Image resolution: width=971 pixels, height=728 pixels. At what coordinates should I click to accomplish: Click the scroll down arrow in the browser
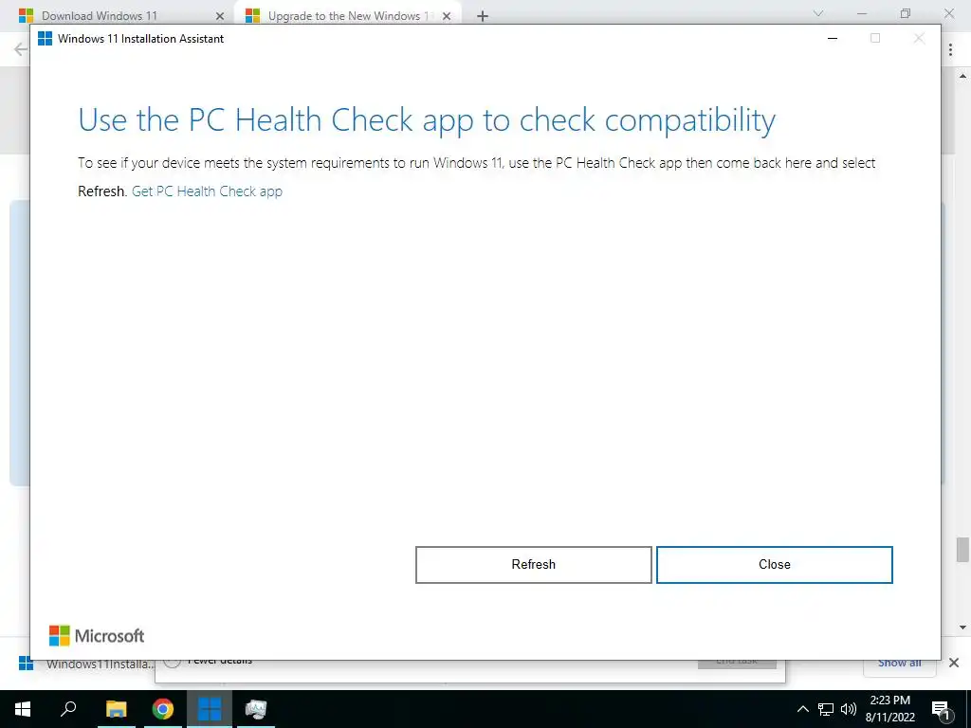point(962,628)
